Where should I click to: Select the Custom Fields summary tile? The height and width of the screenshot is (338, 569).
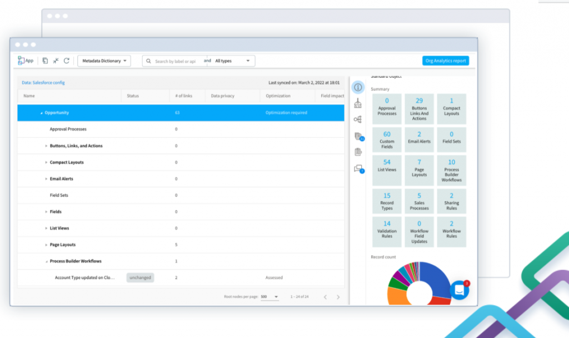click(x=387, y=140)
